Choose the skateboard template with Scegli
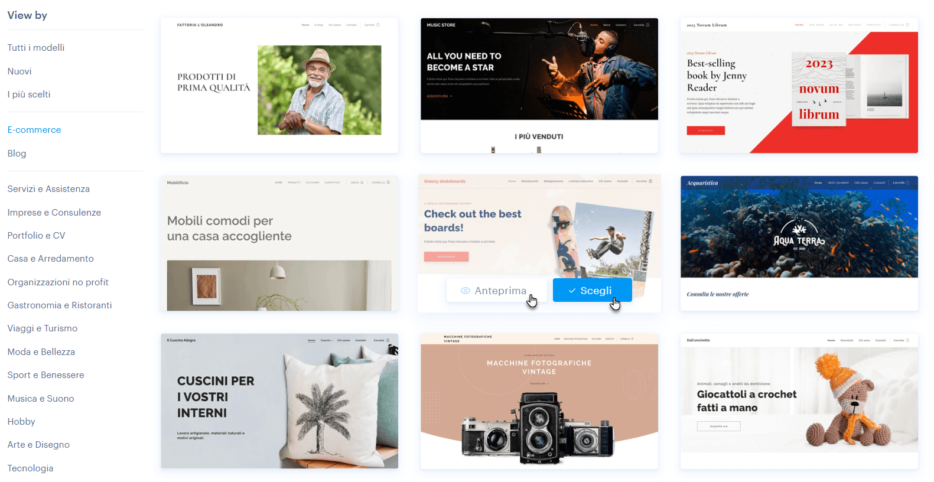The width and height of the screenshot is (934, 482). (x=593, y=290)
